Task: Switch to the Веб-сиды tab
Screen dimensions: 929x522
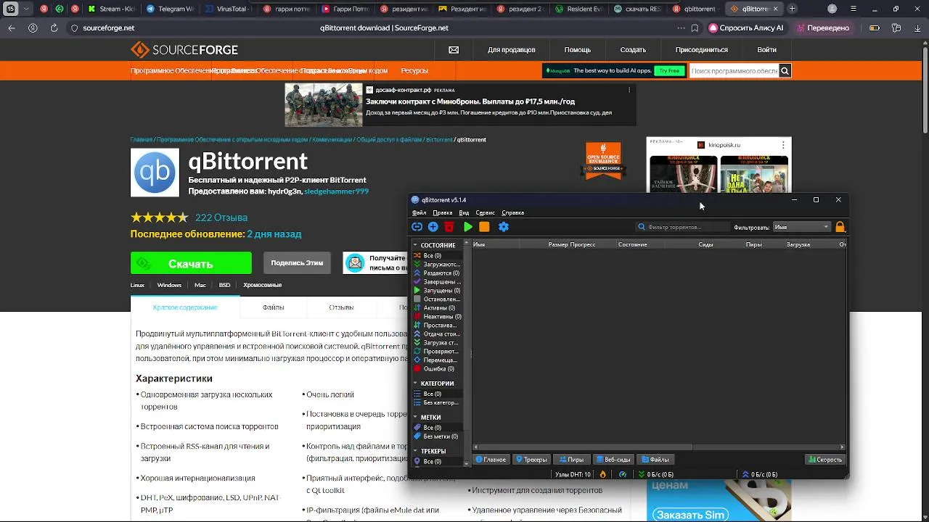Action: click(x=613, y=460)
